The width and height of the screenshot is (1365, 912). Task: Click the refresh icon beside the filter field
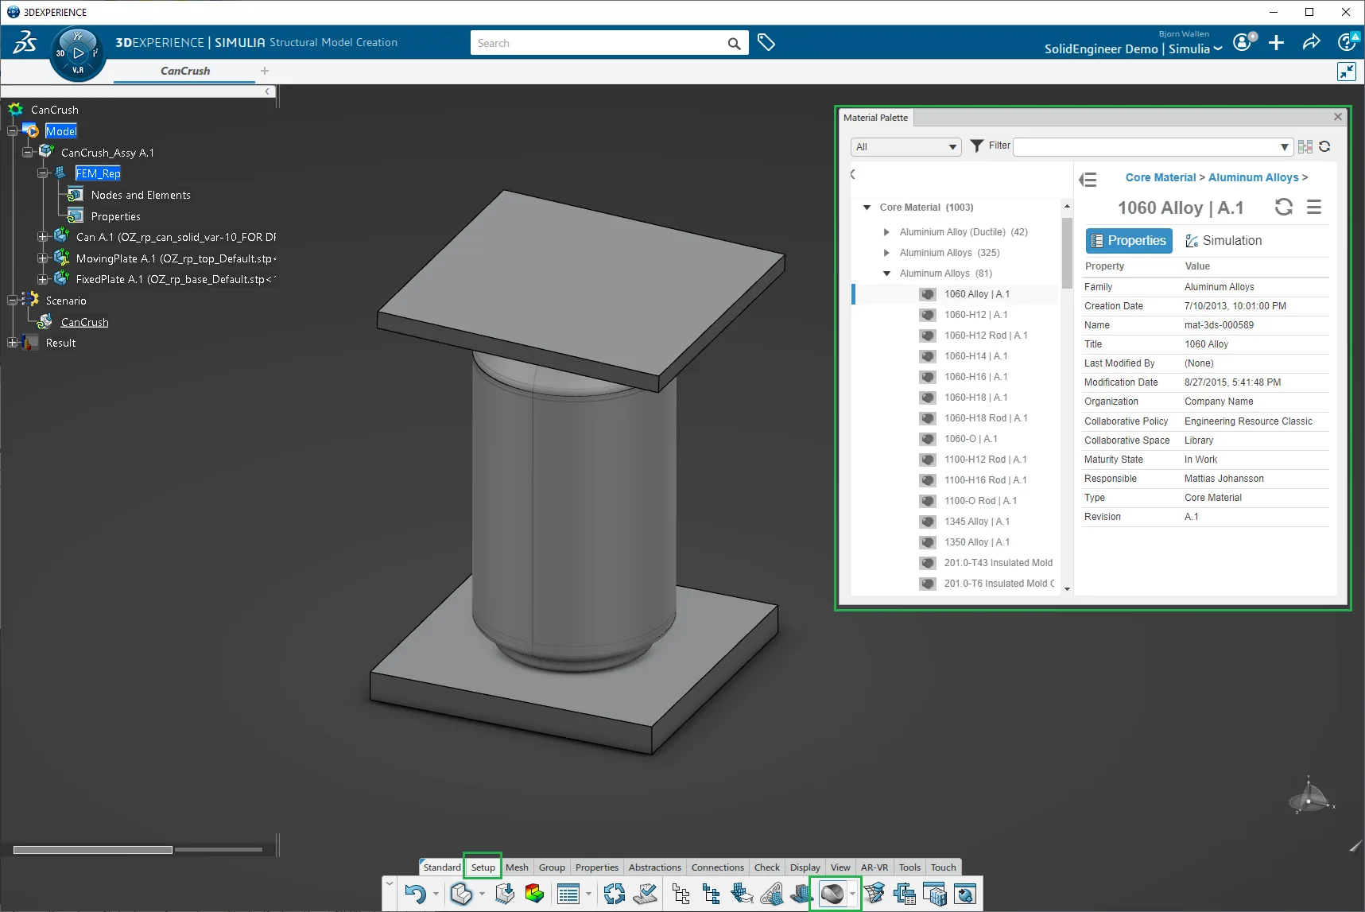point(1324,146)
